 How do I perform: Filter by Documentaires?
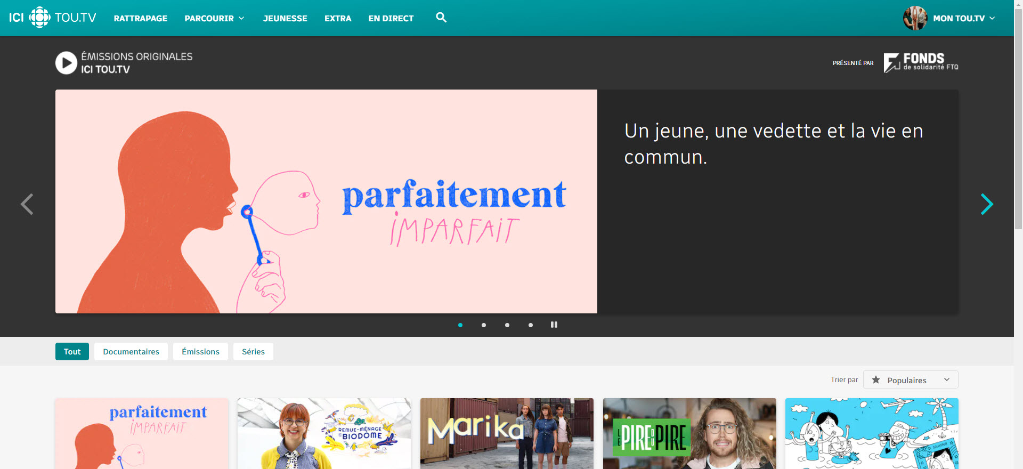[131, 352]
